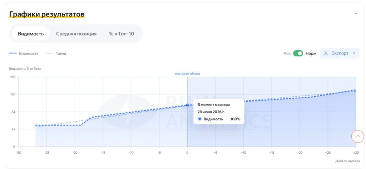This screenshot has height=169, width=366.
Task: Click the chart line at day -20
Action: (75, 125)
